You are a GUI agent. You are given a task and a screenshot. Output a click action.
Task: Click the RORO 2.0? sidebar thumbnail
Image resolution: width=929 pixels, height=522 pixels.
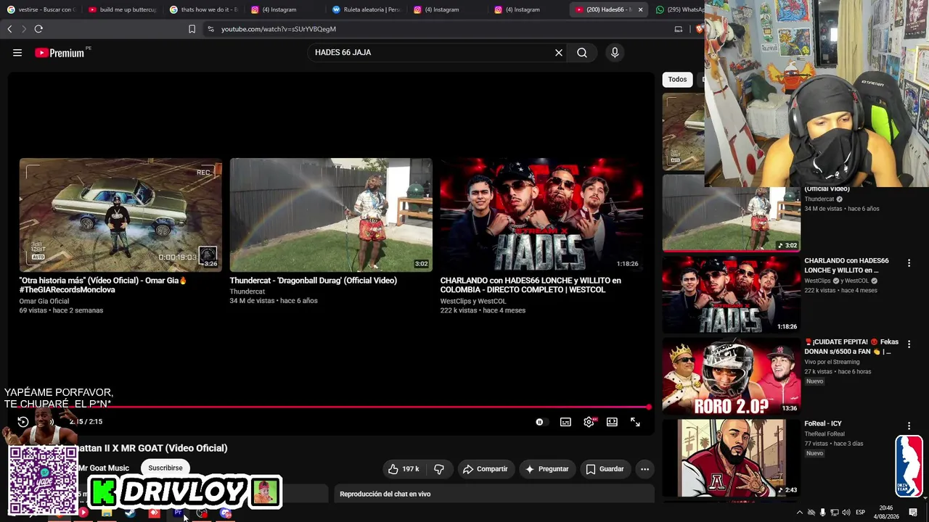(732, 376)
